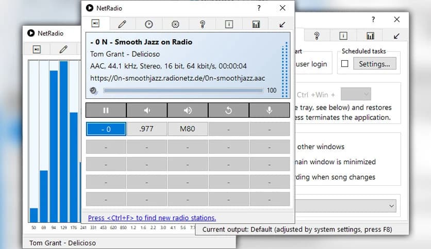Viewport: 431px width, 249px height.
Task: Click the player tab icon in left back window
Action: pos(37,49)
